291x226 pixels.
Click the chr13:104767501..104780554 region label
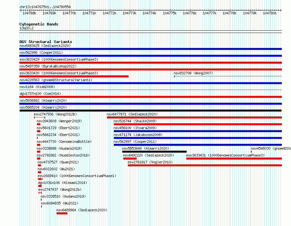pos(45,7)
